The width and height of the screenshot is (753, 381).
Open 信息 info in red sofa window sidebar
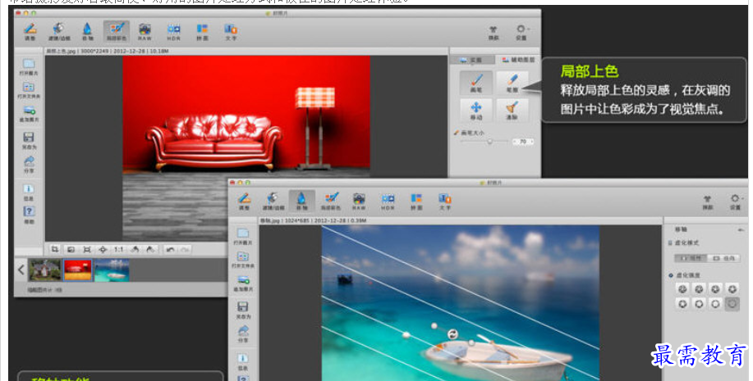point(29,193)
